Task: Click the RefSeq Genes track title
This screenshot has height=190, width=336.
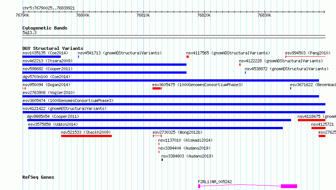Action: (x=38, y=177)
